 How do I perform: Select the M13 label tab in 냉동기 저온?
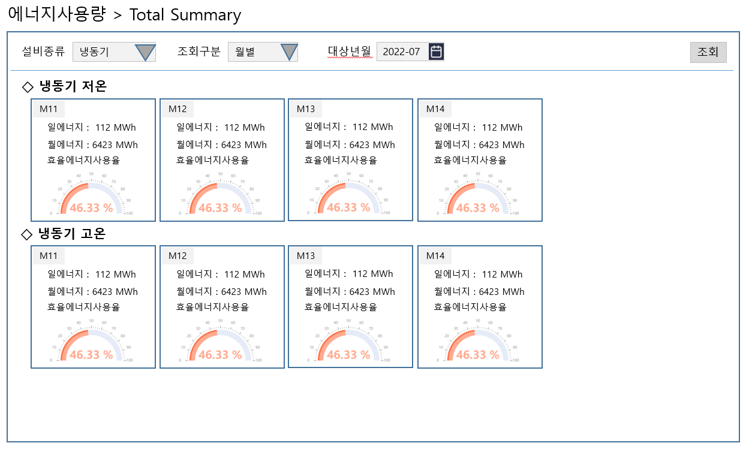point(306,109)
